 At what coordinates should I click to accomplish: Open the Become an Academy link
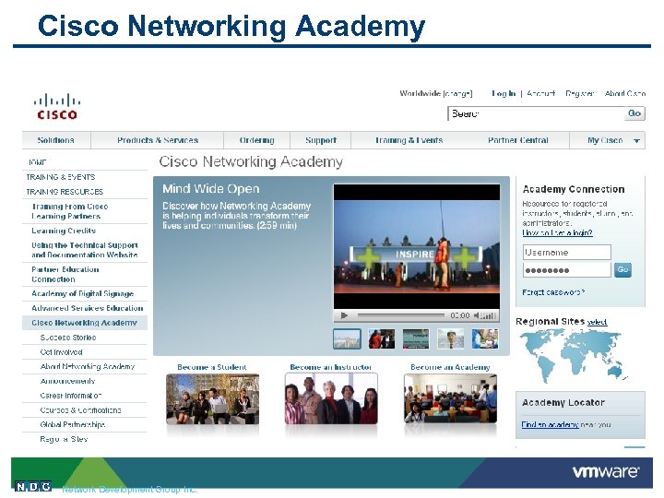click(450, 367)
